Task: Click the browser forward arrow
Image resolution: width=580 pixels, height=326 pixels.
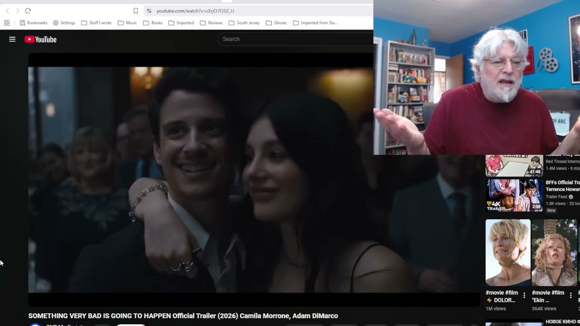Action: [17, 11]
